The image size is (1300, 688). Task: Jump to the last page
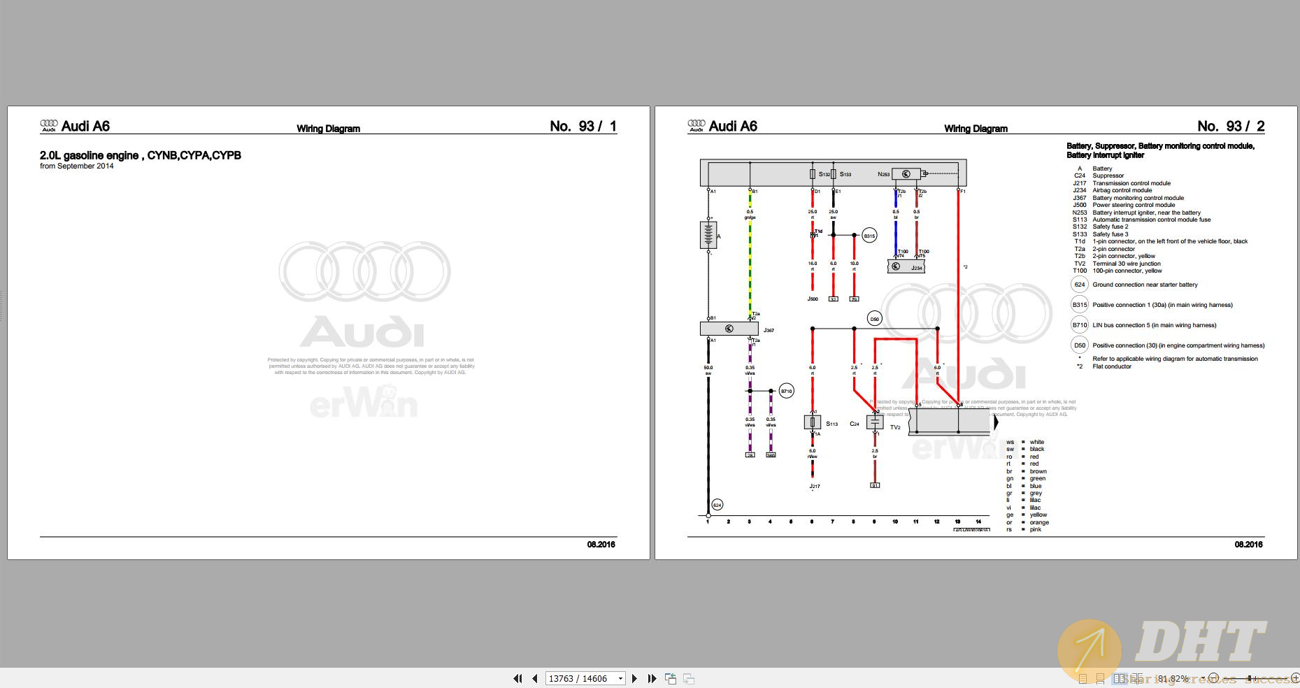(652, 678)
